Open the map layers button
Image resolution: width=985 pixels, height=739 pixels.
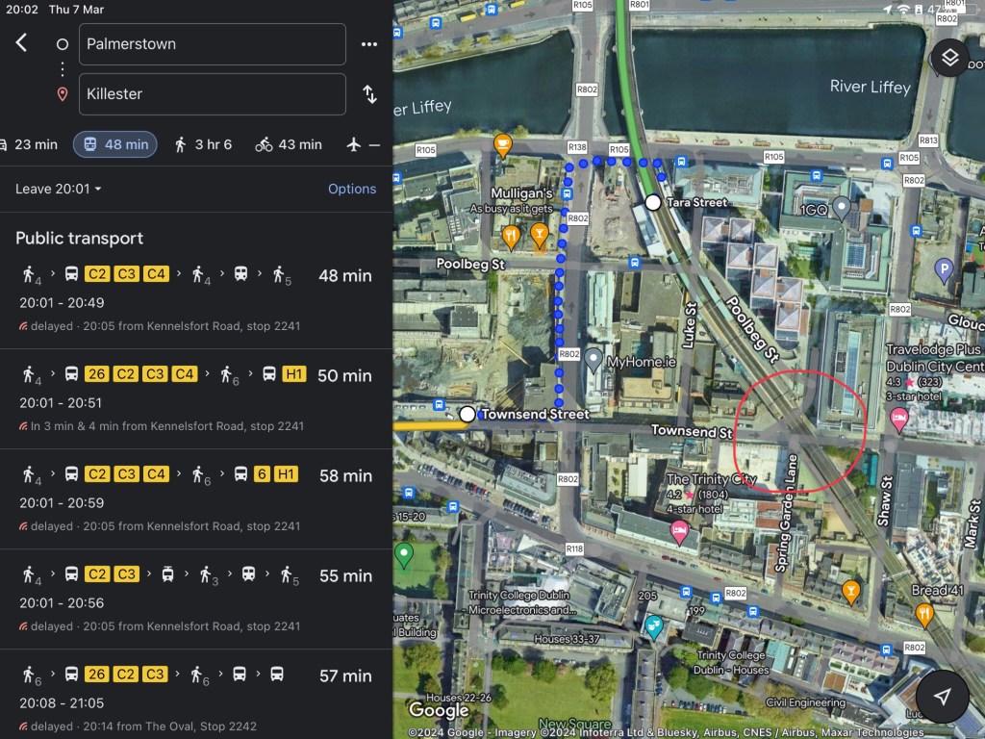click(949, 58)
